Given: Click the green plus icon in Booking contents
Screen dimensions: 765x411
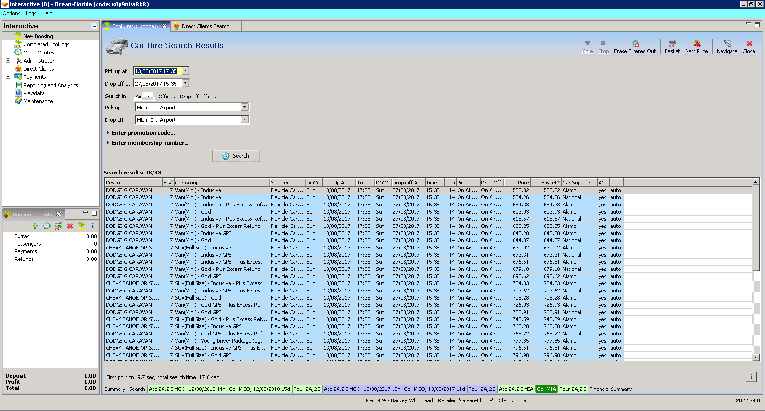Looking at the screenshot, I should click(x=35, y=226).
